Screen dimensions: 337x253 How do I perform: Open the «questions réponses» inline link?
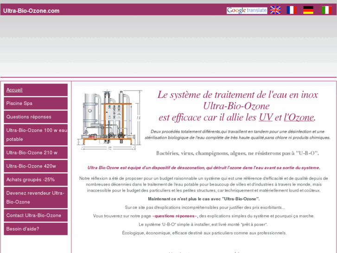point(175,216)
